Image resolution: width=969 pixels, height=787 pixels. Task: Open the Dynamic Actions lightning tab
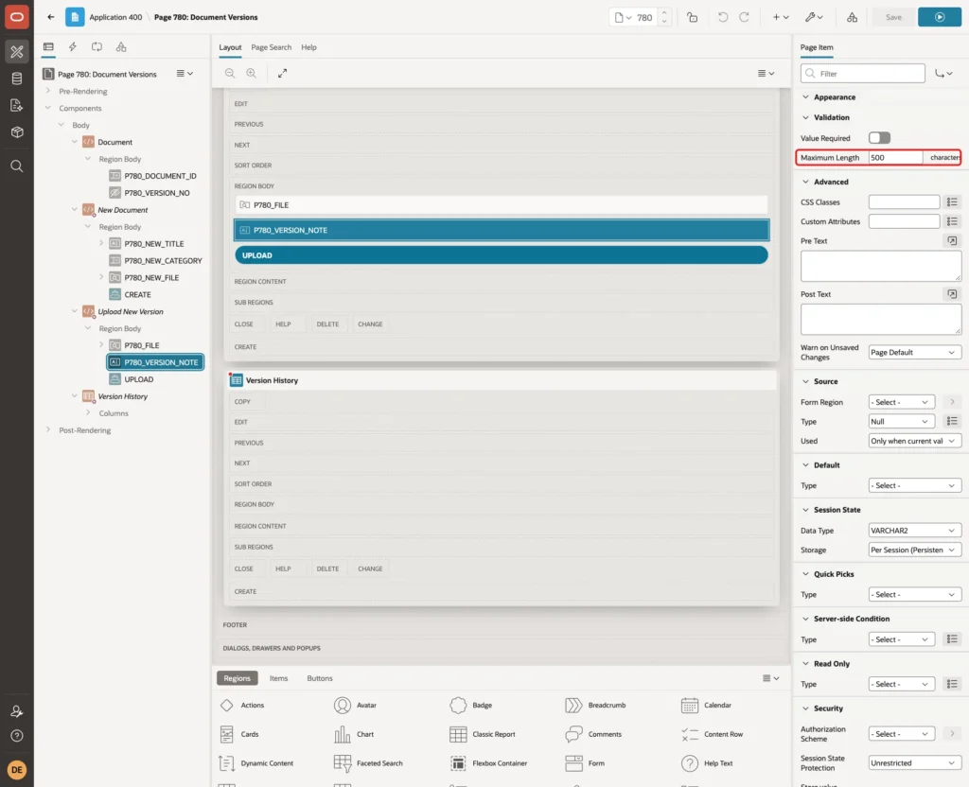(x=72, y=47)
